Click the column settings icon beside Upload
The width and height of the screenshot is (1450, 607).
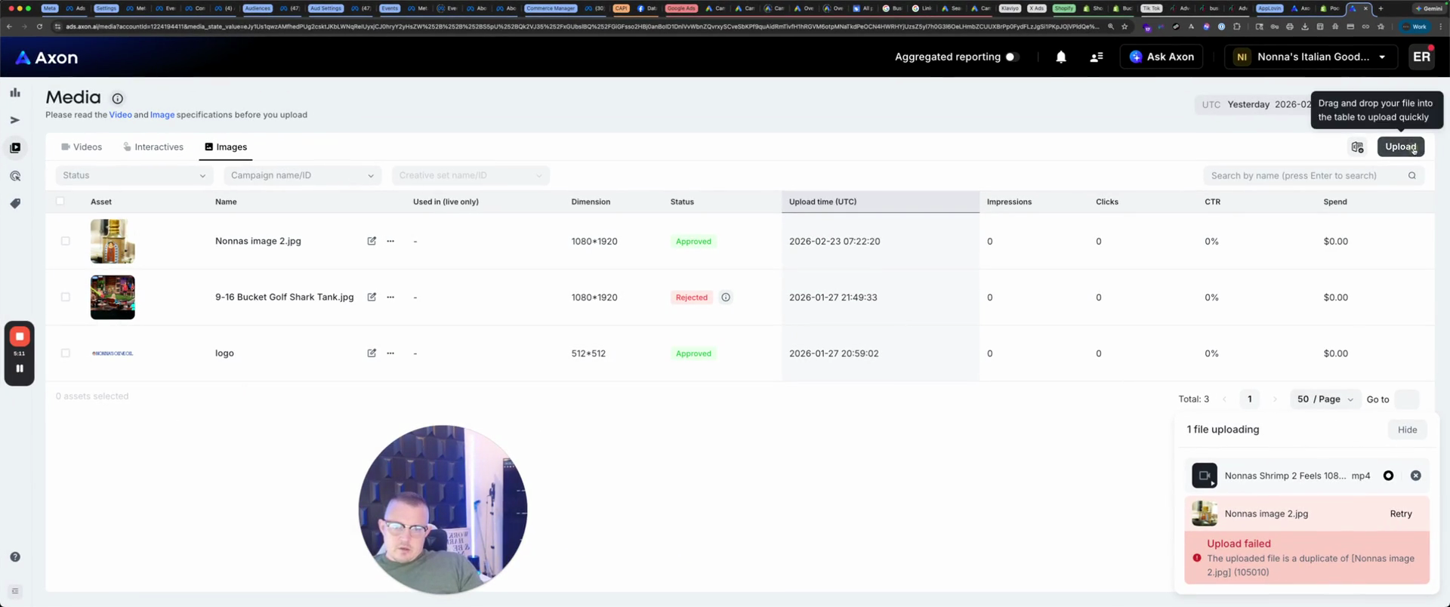click(x=1357, y=147)
